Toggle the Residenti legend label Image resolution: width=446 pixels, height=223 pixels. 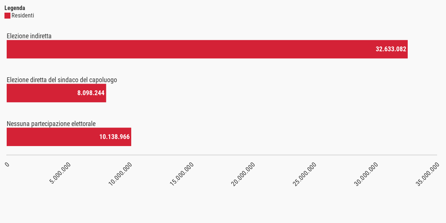click(x=23, y=16)
